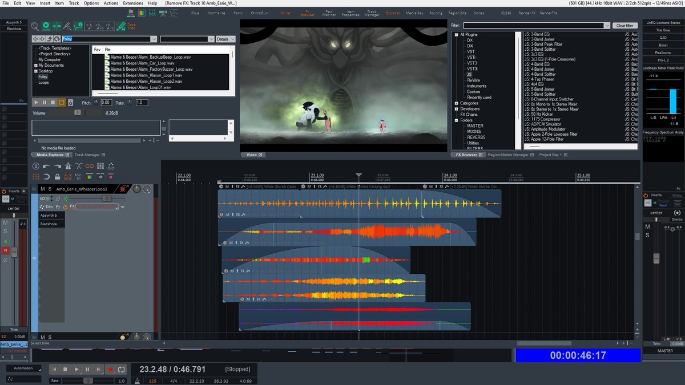The width and height of the screenshot is (685, 385).
Task: Open project info icon in toolbar
Action: pyautogui.click(x=35, y=166)
